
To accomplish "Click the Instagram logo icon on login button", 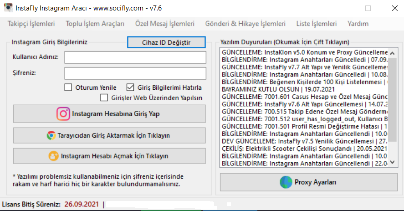I will pyautogui.click(x=63, y=114).
